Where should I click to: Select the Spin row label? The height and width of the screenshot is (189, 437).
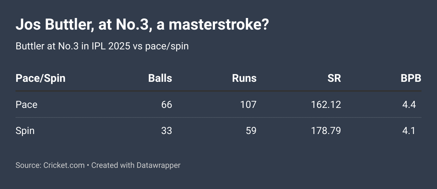(25, 131)
